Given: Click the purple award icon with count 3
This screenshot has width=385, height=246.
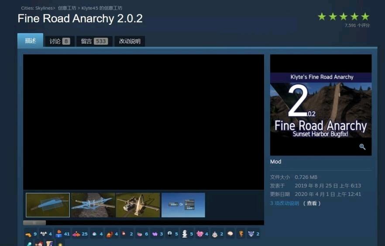Looking at the screenshot, I should click(x=157, y=234).
